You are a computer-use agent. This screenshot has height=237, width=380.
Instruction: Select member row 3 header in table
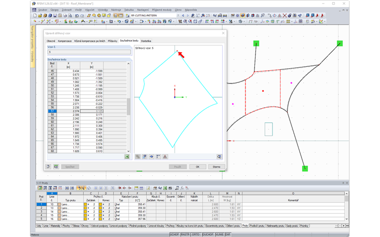point(41,212)
